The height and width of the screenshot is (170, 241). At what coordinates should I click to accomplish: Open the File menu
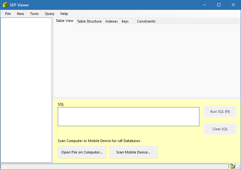coord(8,14)
